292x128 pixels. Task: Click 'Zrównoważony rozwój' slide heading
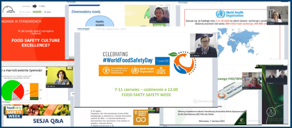[86, 11]
